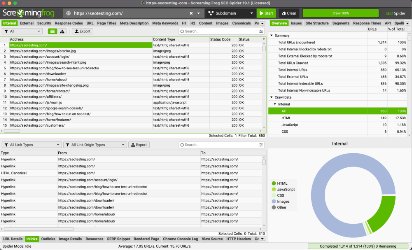The width and height of the screenshot is (412, 250).
Task: Open the Response Codes tab
Action: 69,23
